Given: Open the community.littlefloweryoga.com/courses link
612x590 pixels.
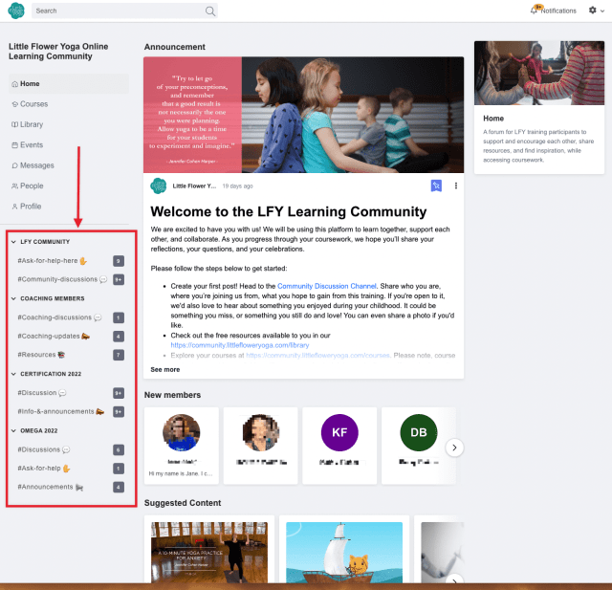Looking at the screenshot, I should [x=317, y=356].
